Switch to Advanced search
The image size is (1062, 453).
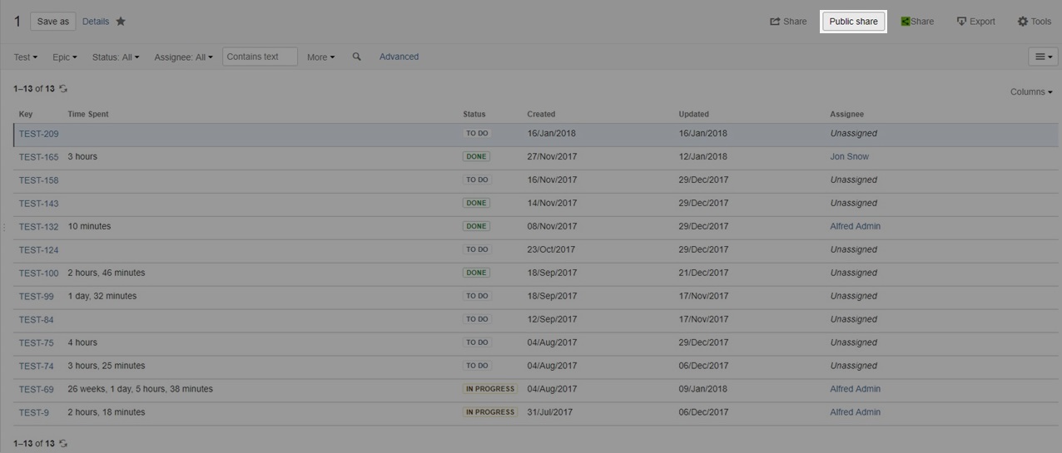(399, 57)
